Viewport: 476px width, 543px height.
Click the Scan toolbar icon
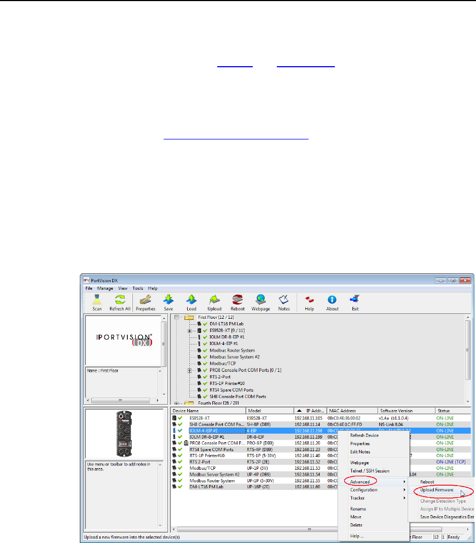click(x=97, y=302)
